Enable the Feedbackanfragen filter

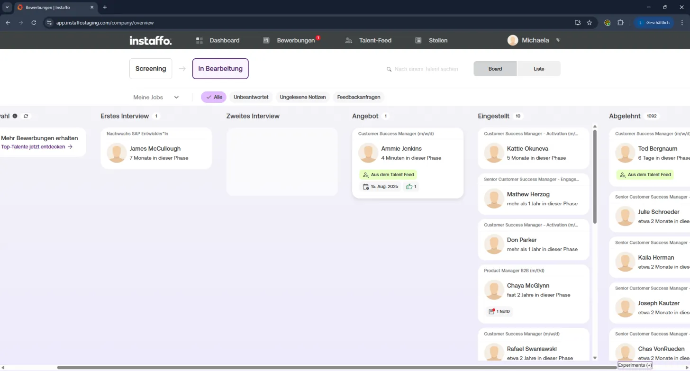click(359, 97)
